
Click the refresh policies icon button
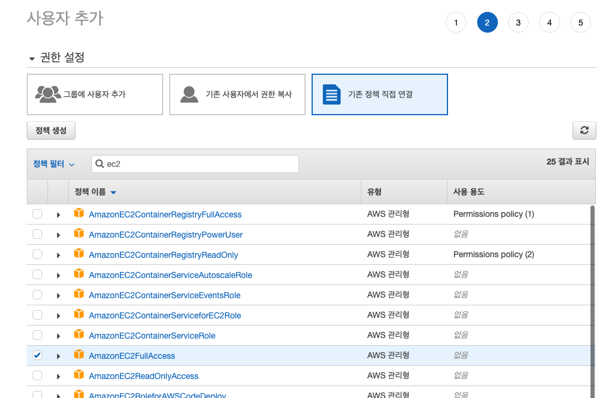pyautogui.click(x=584, y=130)
